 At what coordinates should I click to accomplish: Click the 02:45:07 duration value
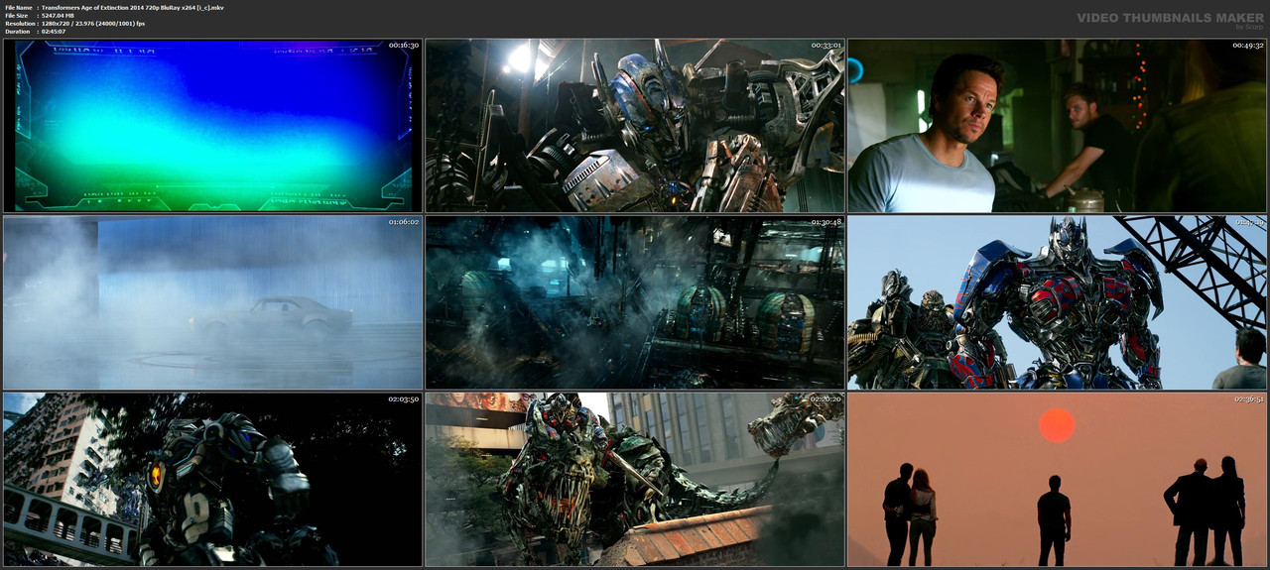(x=54, y=32)
